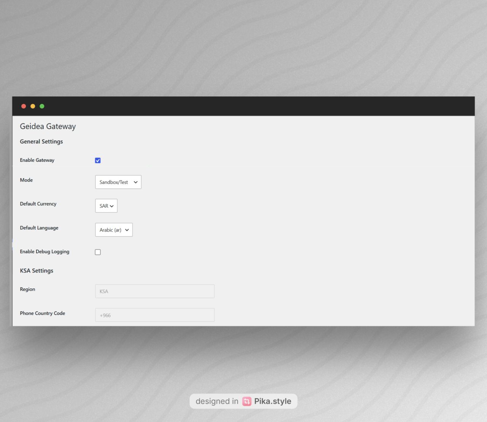Open the Mode dropdown showing Sandbox/Test
The image size is (487, 422).
(x=118, y=182)
